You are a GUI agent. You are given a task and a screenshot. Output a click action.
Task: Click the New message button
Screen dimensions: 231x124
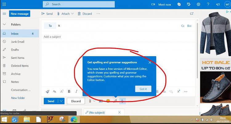20,13
